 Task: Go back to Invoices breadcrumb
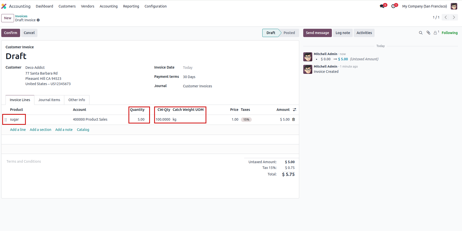coord(21,16)
